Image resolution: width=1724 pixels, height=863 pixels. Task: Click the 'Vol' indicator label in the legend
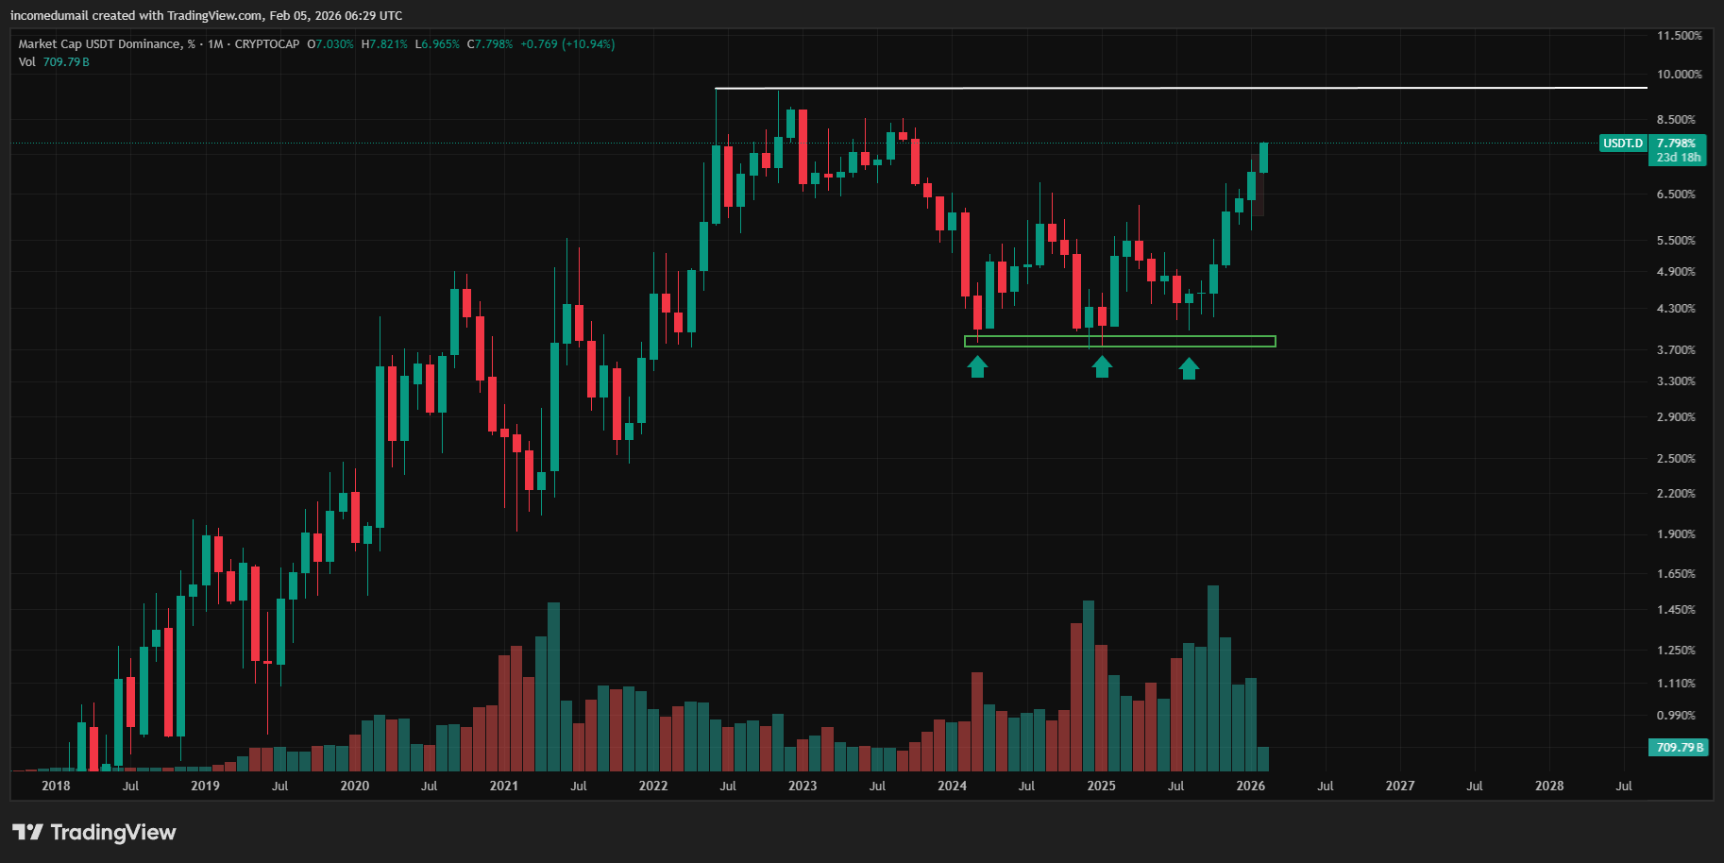click(x=26, y=62)
